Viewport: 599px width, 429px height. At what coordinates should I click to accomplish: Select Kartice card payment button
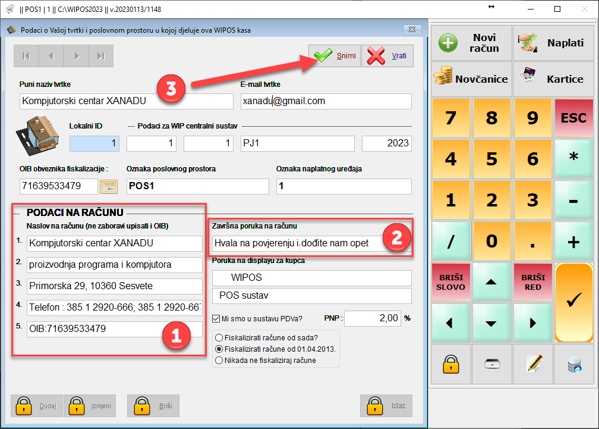pos(553,79)
